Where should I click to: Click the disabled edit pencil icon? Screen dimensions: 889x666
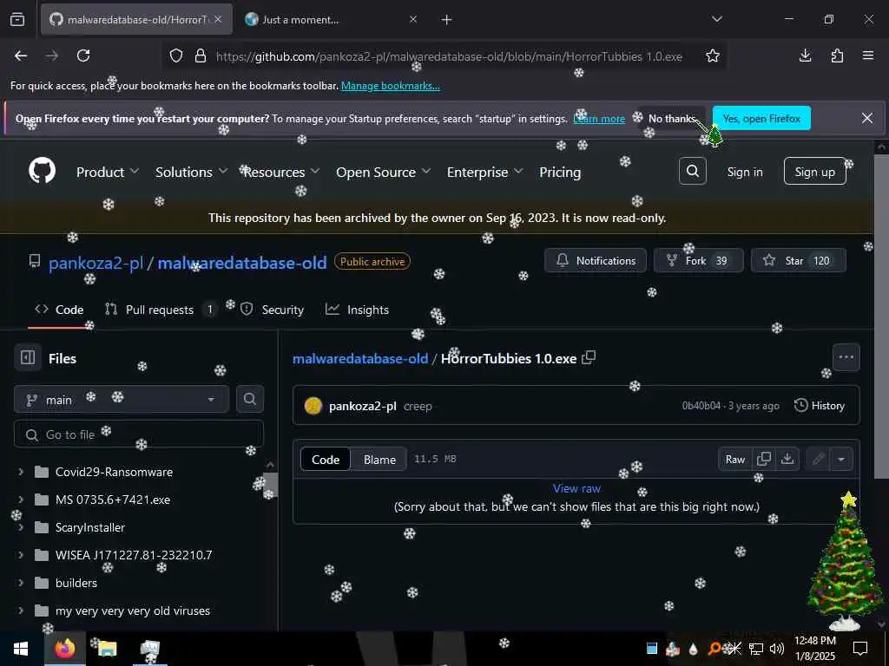coord(818,460)
